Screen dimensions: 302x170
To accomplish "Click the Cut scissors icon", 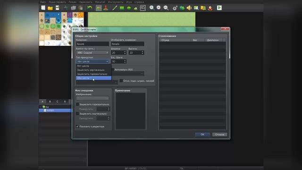I will (x=66, y=8).
